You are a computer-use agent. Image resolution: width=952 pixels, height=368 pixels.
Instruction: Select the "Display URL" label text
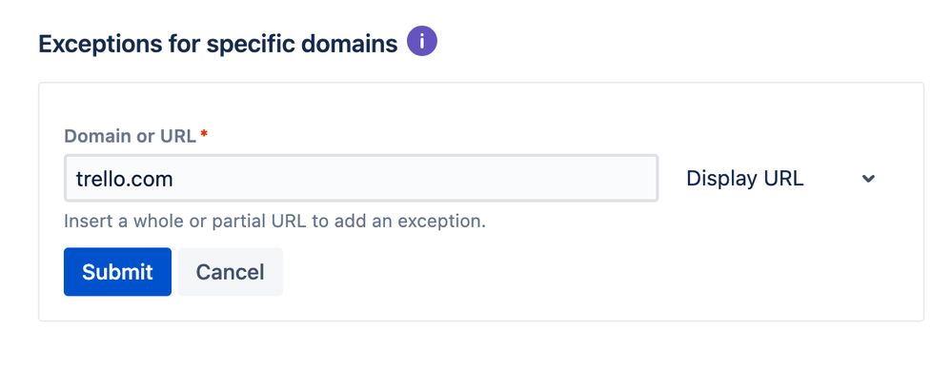[745, 179]
